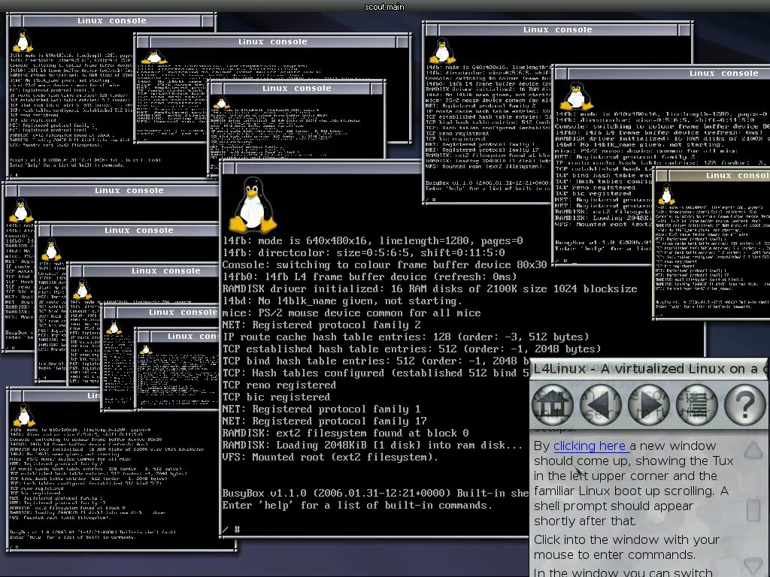
Task: Click "VFS: Mounted root" line in large console
Action: pyautogui.click(x=330, y=457)
